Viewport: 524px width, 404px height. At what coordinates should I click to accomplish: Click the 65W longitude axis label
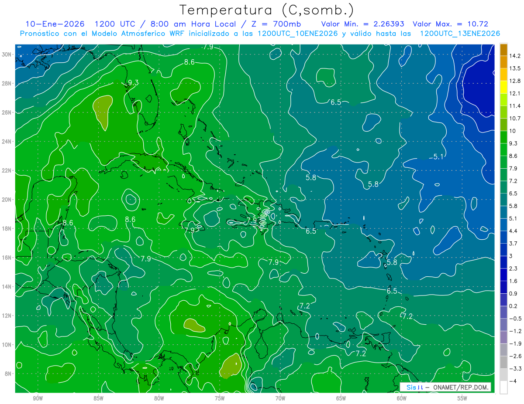[x=341, y=398]
